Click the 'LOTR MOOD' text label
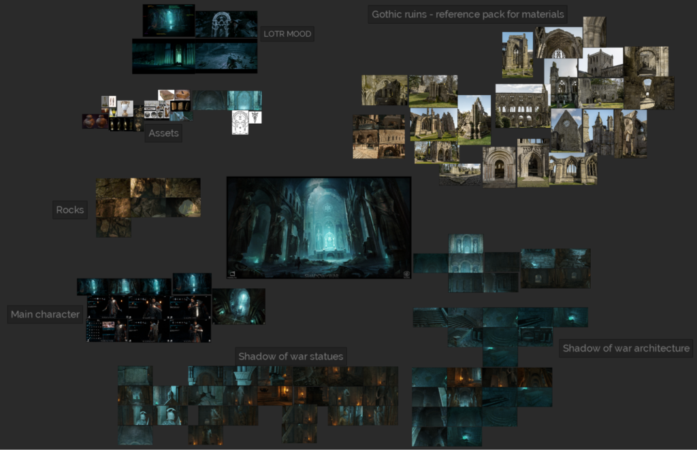The width and height of the screenshot is (697, 450). pos(287,34)
